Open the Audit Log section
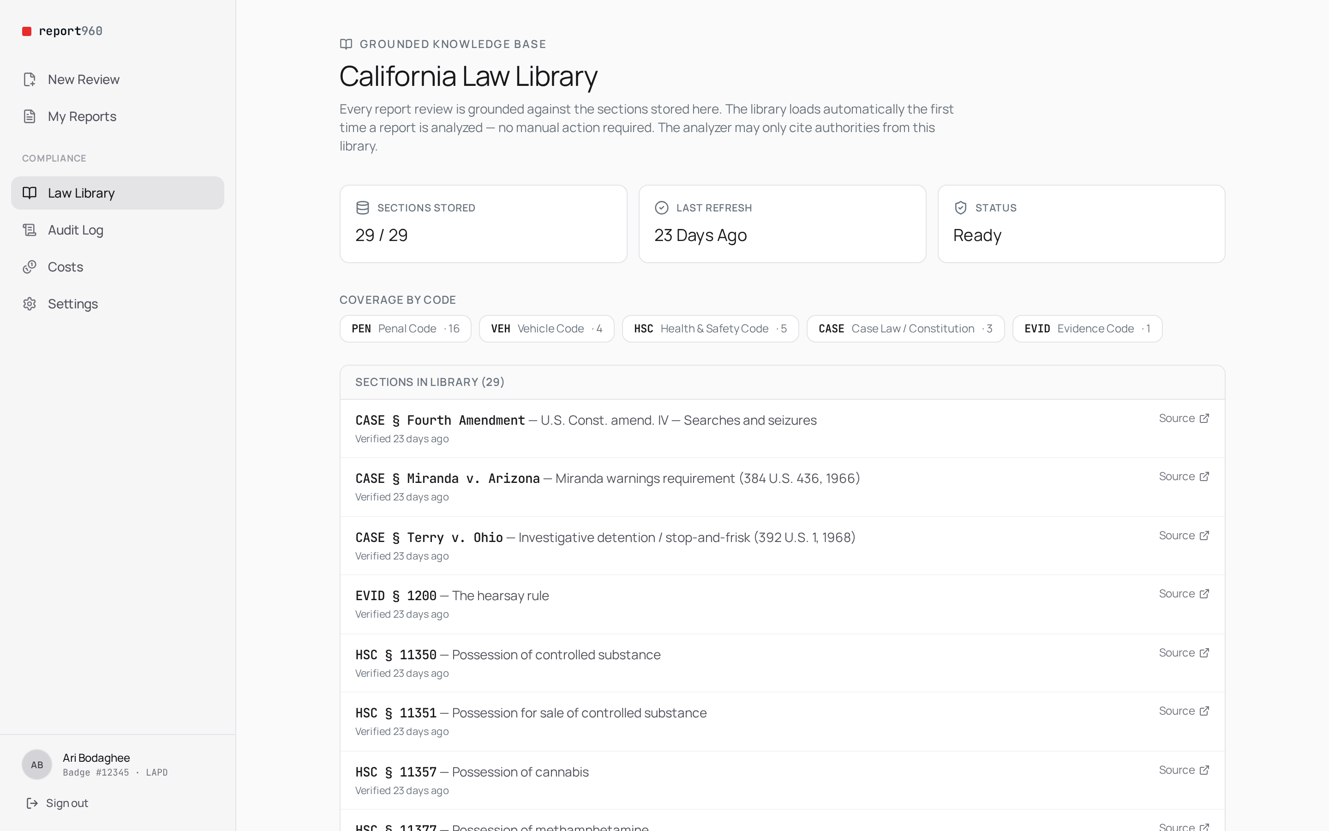 [x=118, y=230]
